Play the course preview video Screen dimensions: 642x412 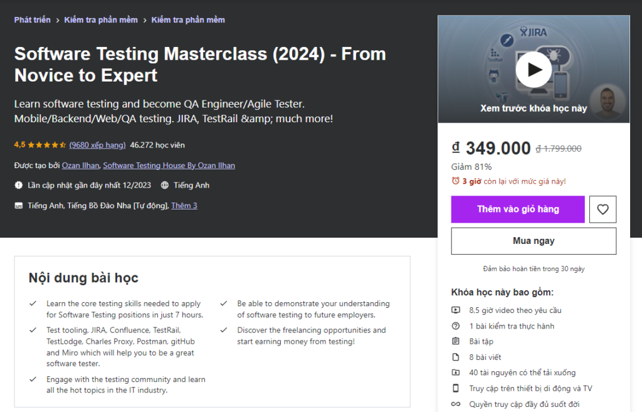534,69
